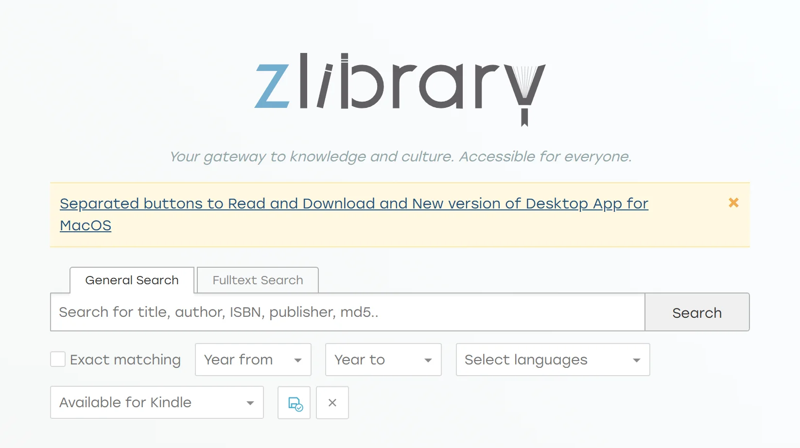Switch to the Fulltext Search tab
Screen dimensions: 800x448
[x=258, y=280]
